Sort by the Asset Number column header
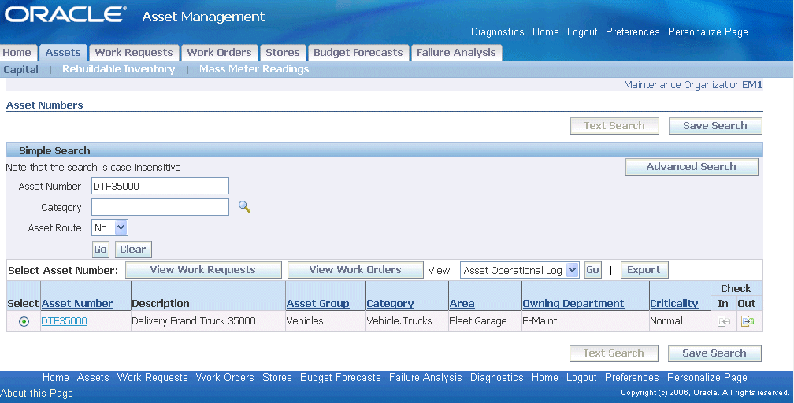 coord(77,303)
